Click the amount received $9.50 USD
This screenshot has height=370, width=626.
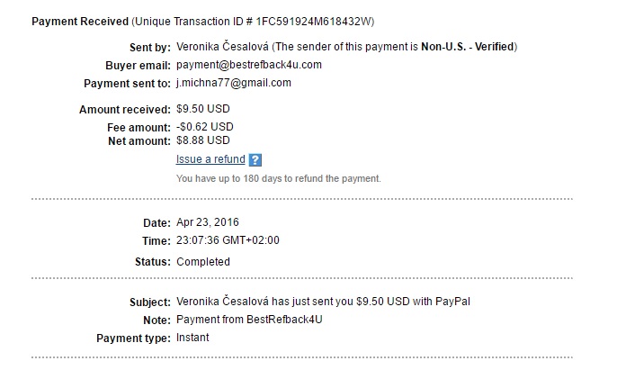point(203,109)
